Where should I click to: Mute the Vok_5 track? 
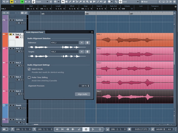(10, 91)
